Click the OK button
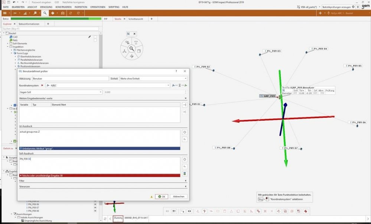The image size is (371, 224). 161,197
